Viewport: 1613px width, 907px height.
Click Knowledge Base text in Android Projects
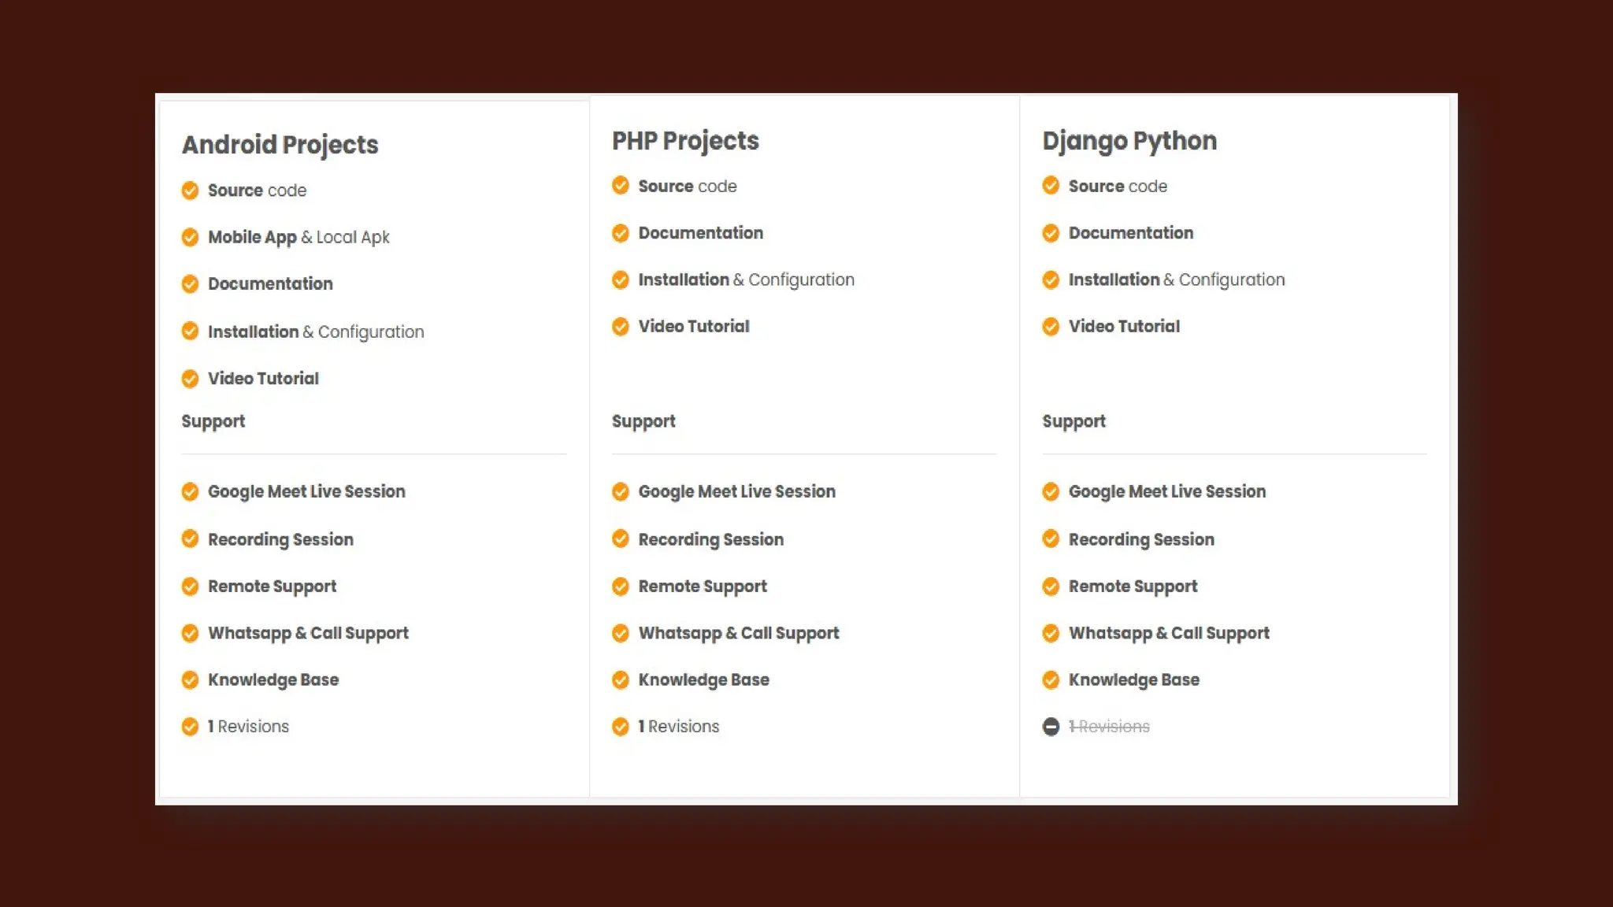coord(273,679)
